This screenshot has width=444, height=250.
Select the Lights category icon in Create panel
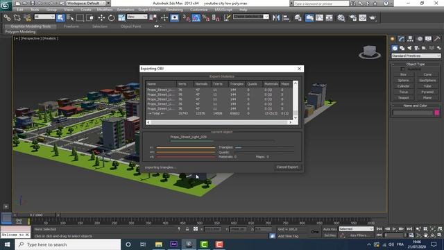(x=409, y=48)
